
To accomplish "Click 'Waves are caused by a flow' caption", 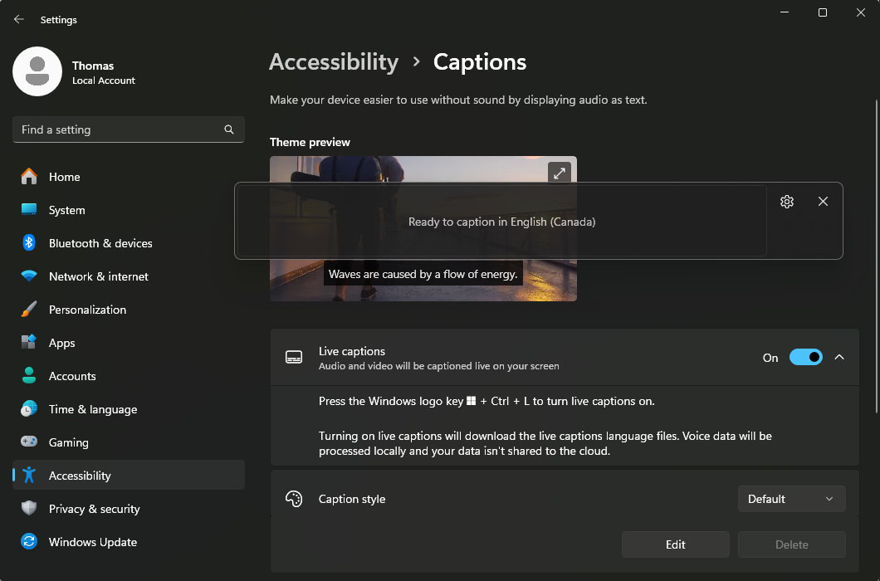I will (x=423, y=274).
